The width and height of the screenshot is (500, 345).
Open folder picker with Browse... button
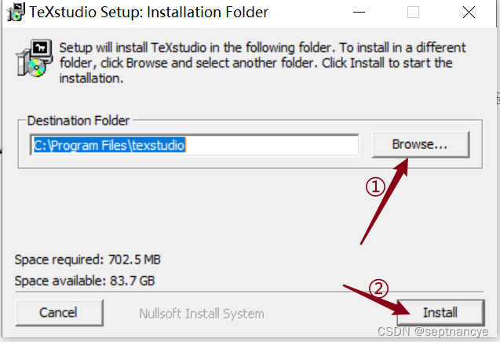pyautogui.click(x=421, y=144)
